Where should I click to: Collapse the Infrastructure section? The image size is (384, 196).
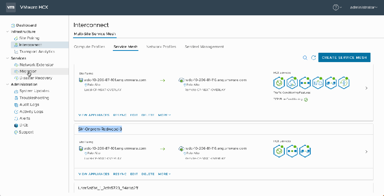click(7, 32)
